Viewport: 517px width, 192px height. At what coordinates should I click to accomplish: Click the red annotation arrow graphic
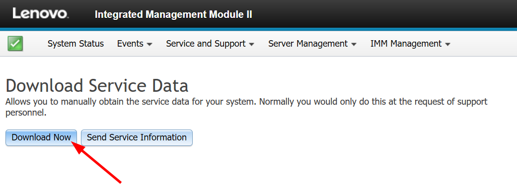coord(96,161)
